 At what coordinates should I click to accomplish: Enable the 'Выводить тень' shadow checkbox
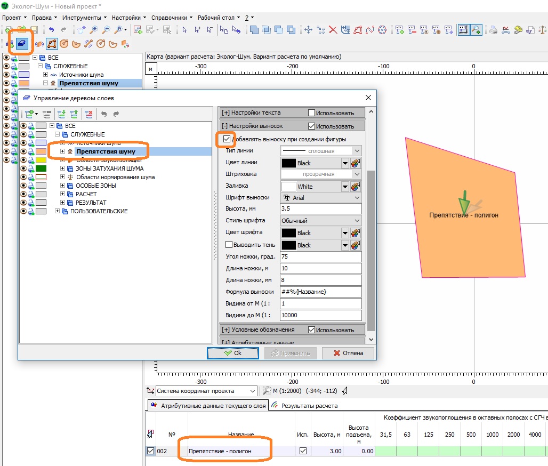pos(229,245)
